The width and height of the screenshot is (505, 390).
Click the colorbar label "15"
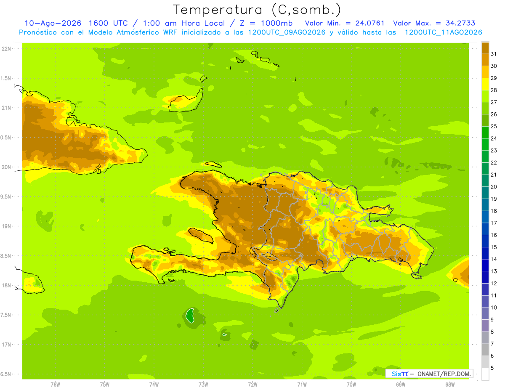[x=494, y=247]
